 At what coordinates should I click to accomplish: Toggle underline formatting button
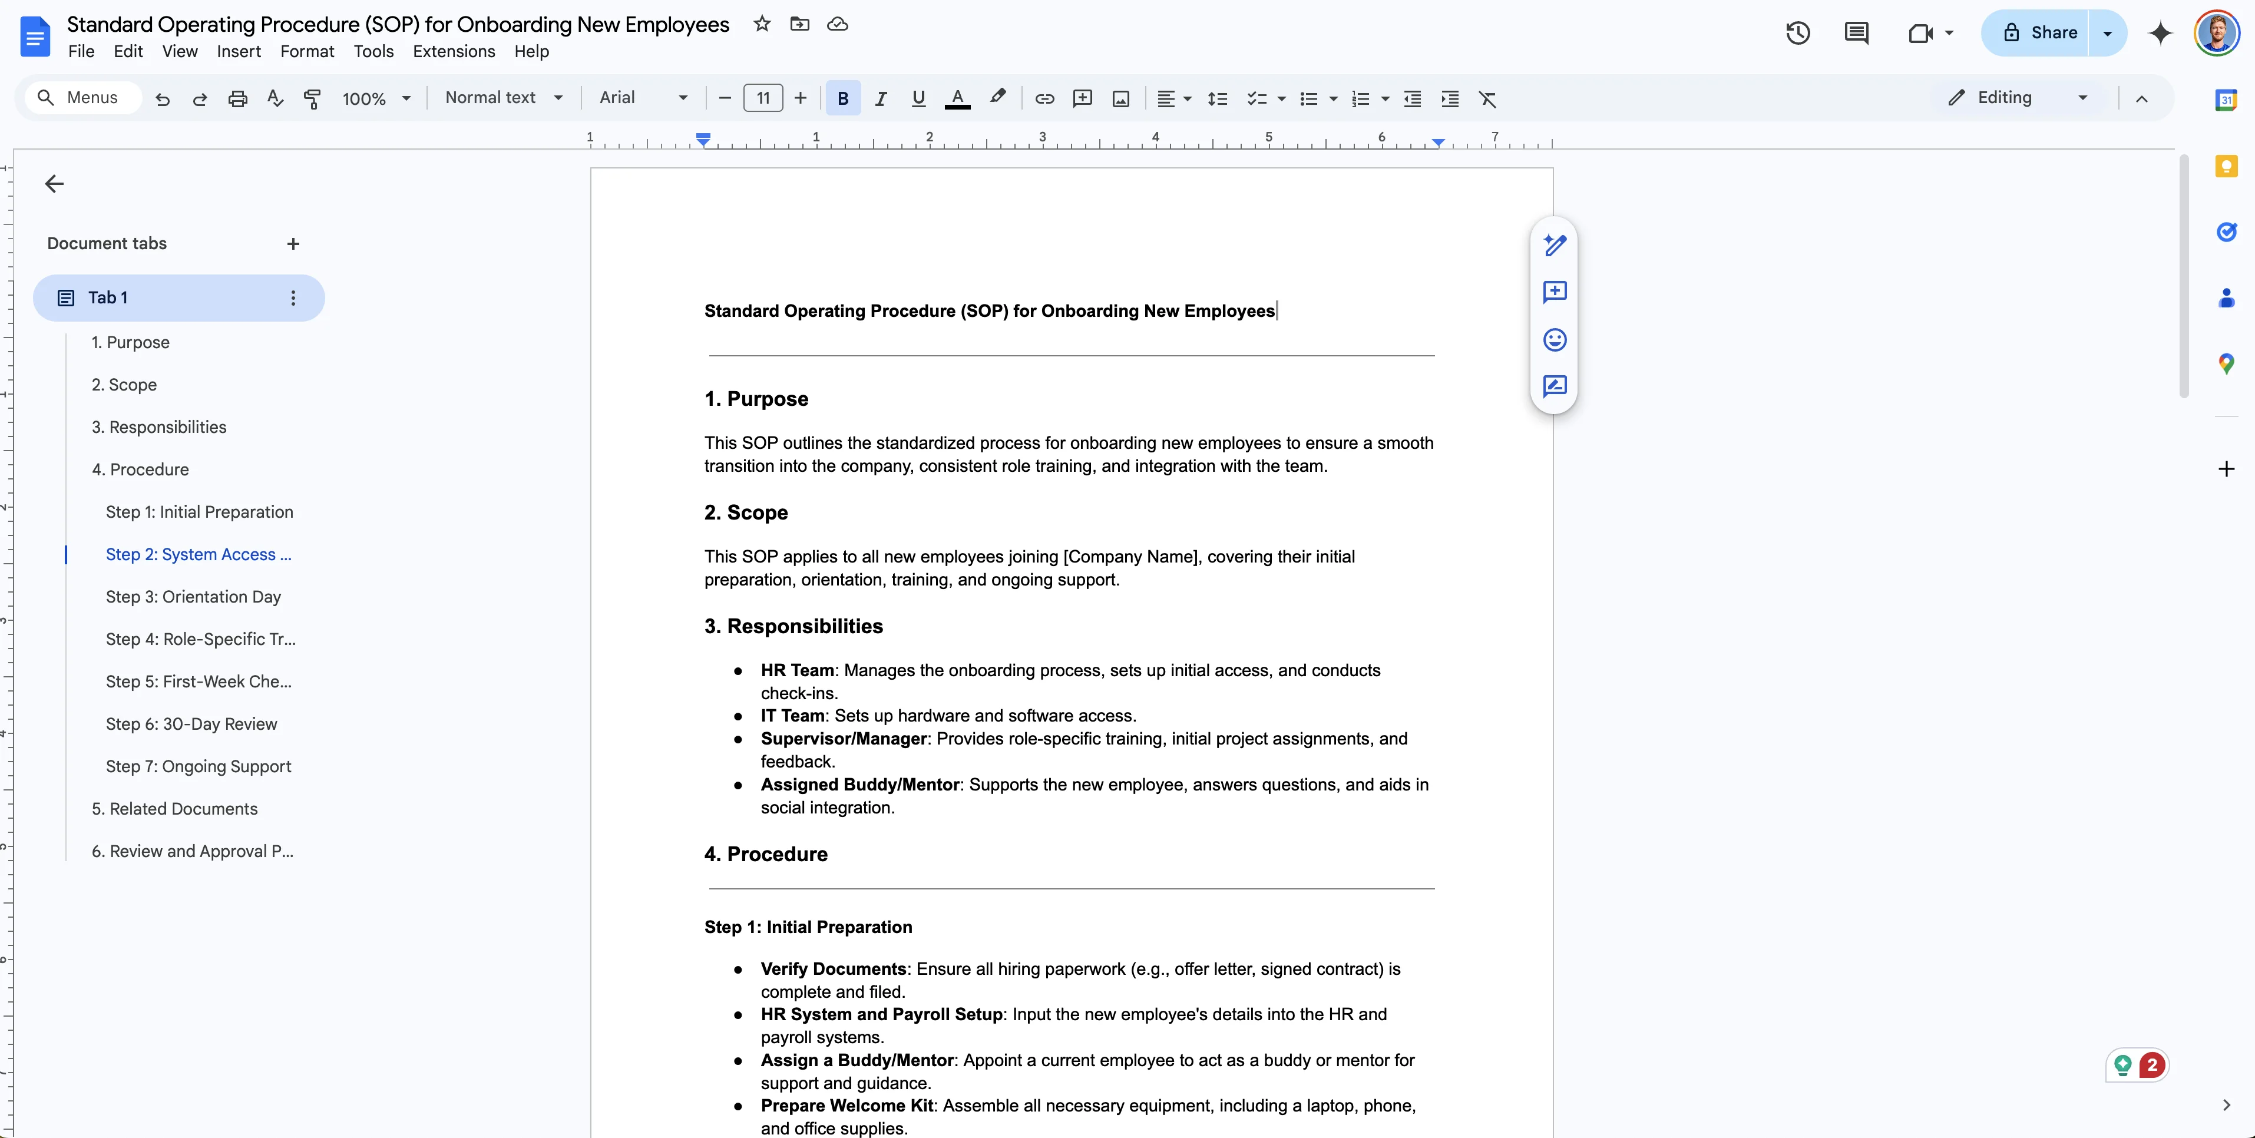[x=918, y=99]
